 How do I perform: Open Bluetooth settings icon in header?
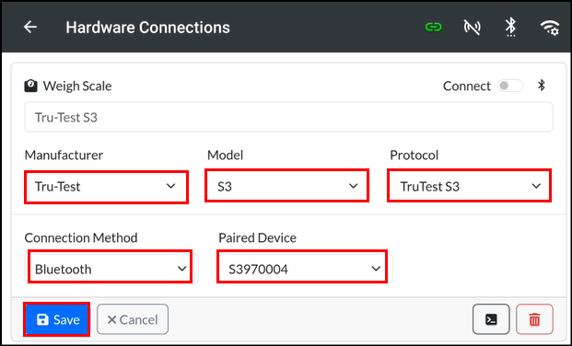pyautogui.click(x=510, y=27)
